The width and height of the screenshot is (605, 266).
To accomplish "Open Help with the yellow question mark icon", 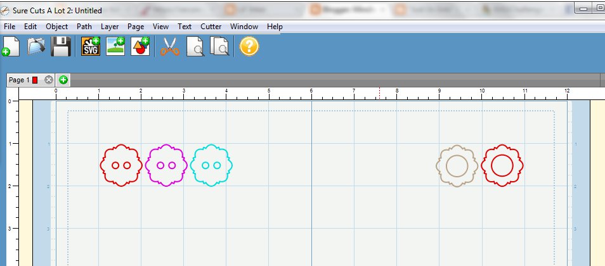I will pos(249,46).
